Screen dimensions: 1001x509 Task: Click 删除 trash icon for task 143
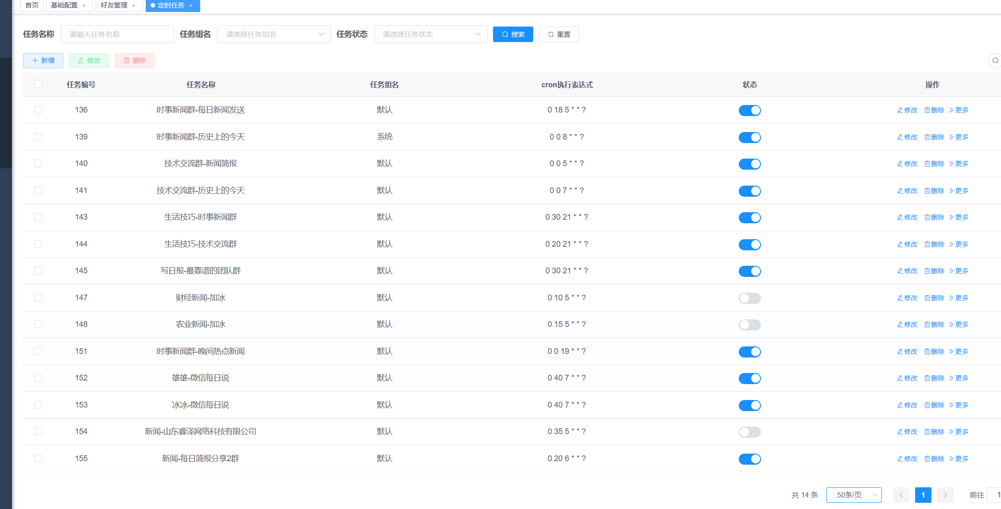pyautogui.click(x=934, y=217)
